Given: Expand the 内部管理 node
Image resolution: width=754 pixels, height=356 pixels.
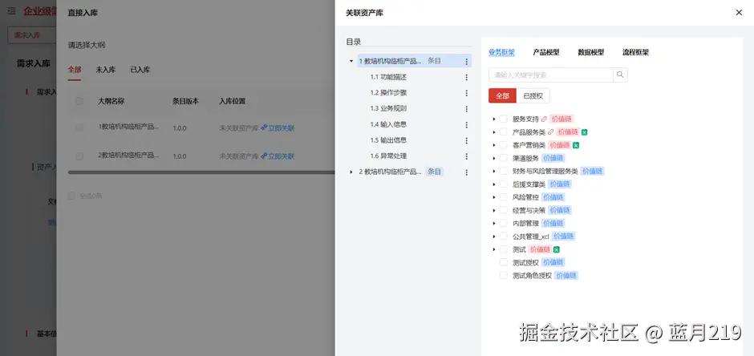Looking at the screenshot, I should pyautogui.click(x=494, y=224).
